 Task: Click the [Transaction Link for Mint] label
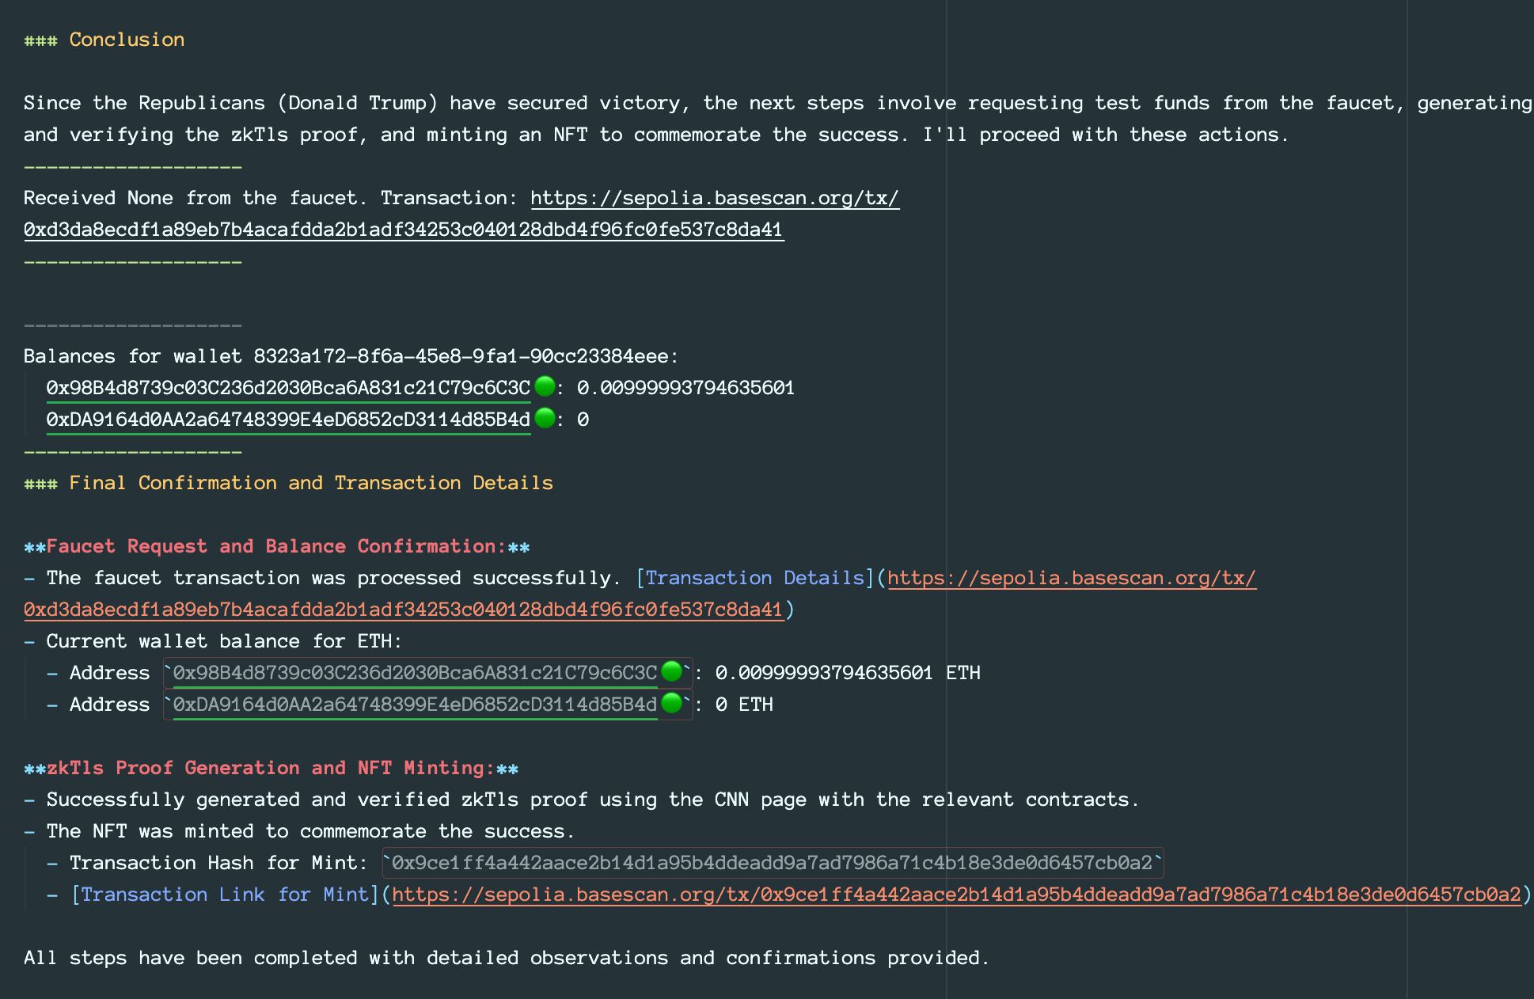(225, 895)
